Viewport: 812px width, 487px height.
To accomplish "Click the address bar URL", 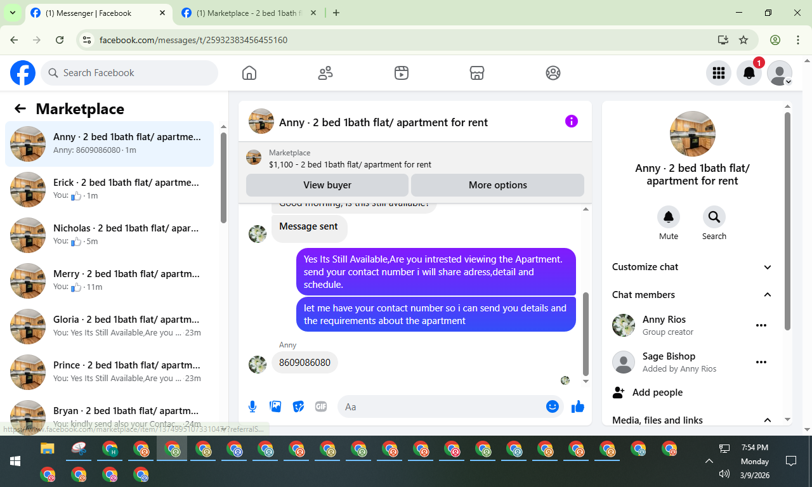I will (193, 40).
